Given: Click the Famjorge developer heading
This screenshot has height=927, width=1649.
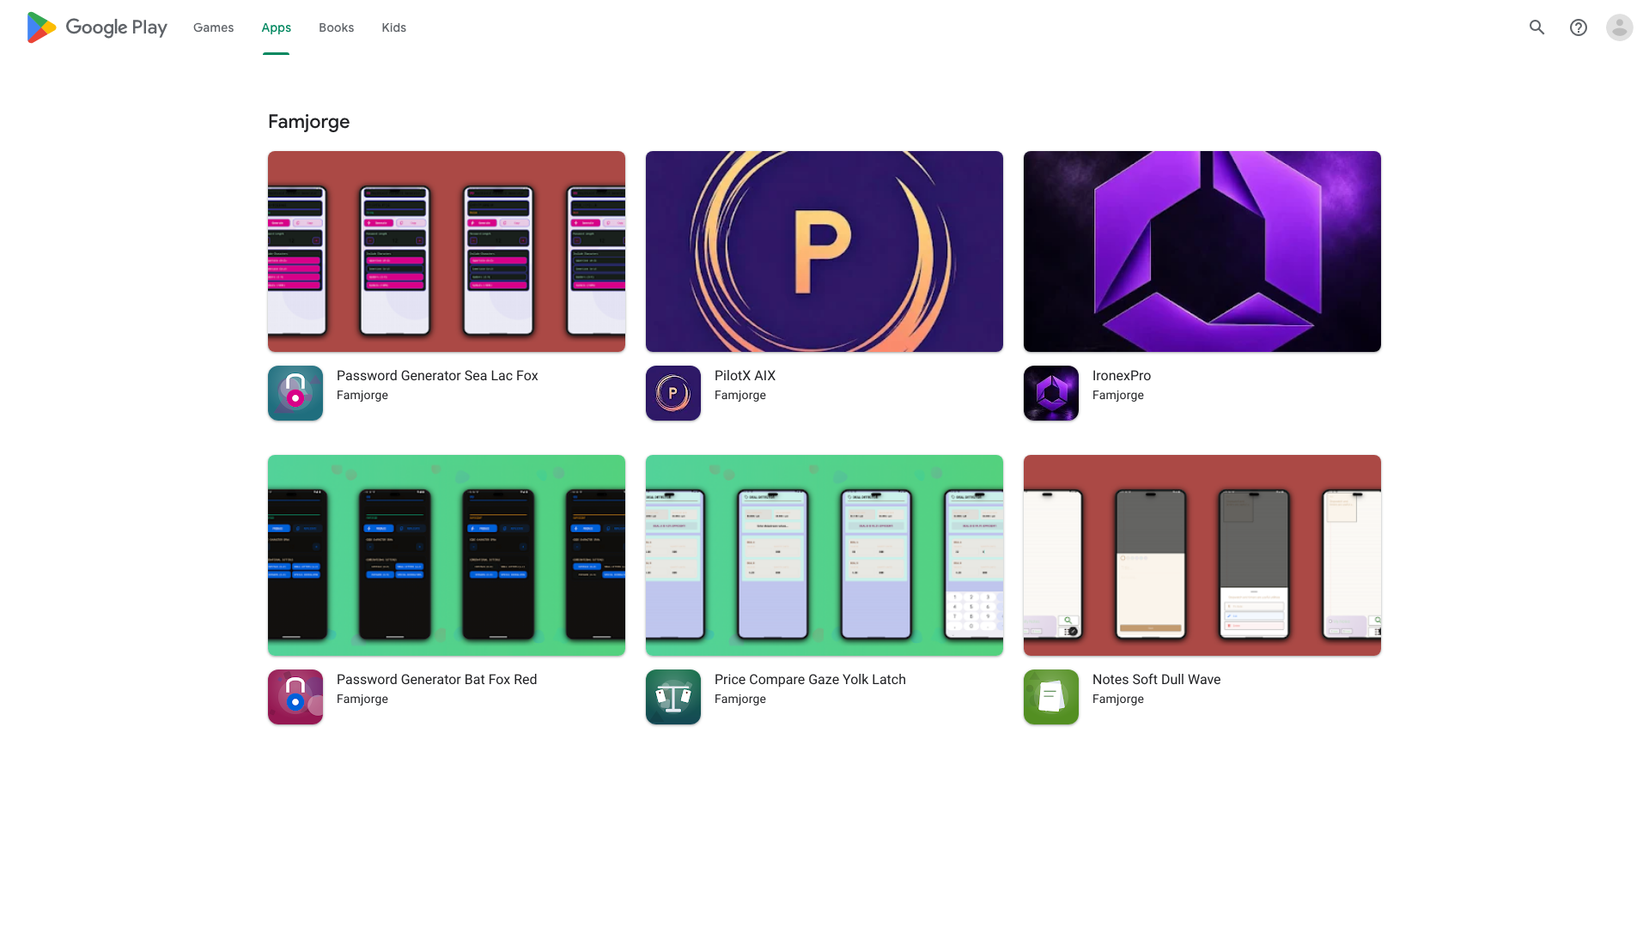Looking at the screenshot, I should point(309,122).
